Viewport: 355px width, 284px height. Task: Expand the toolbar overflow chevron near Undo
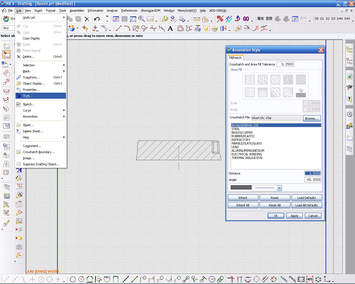(107, 17)
